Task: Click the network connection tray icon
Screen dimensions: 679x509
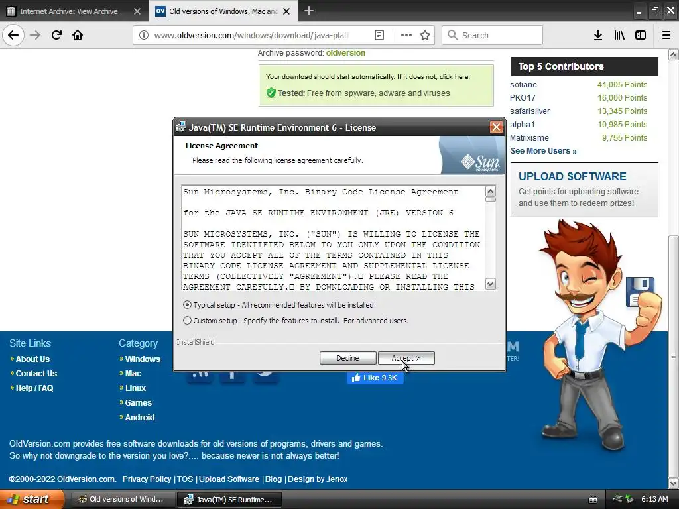Action: 618,499
